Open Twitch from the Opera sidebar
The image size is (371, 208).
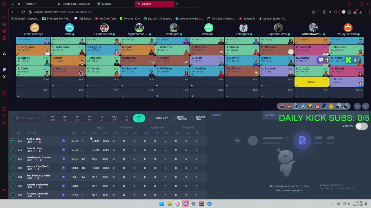4,70
